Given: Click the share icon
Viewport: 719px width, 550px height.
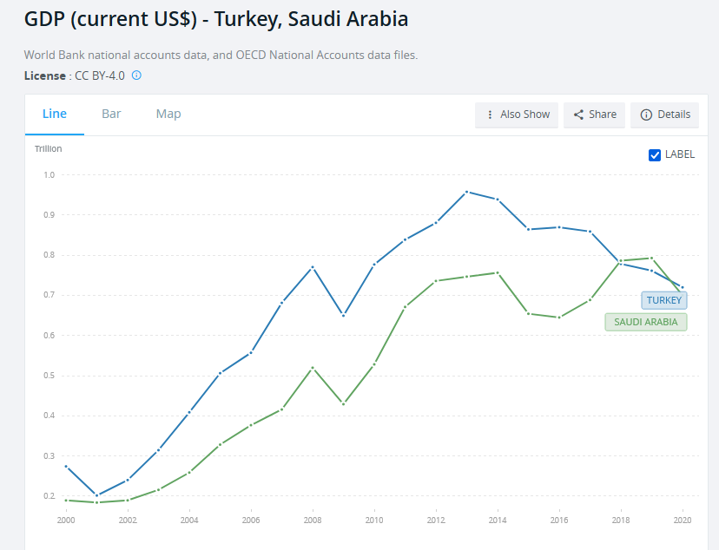Looking at the screenshot, I should (578, 115).
